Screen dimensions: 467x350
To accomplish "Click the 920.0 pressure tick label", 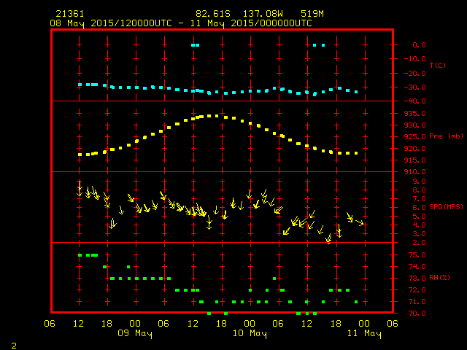I will point(415,149).
